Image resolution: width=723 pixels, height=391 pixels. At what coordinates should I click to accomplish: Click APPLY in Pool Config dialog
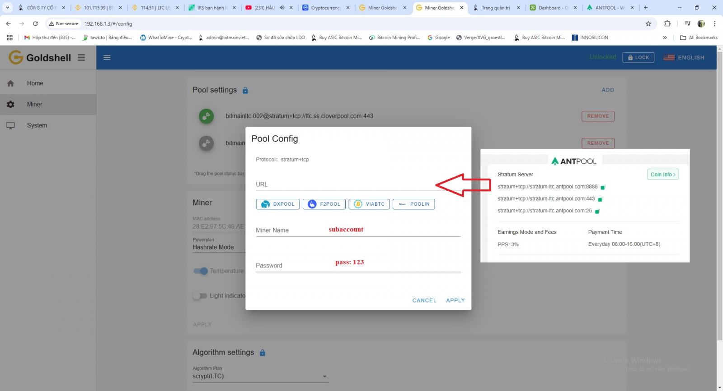(455, 300)
